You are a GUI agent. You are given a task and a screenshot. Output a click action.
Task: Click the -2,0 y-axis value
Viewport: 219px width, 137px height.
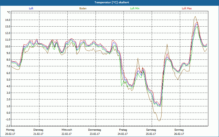[8, 126]
